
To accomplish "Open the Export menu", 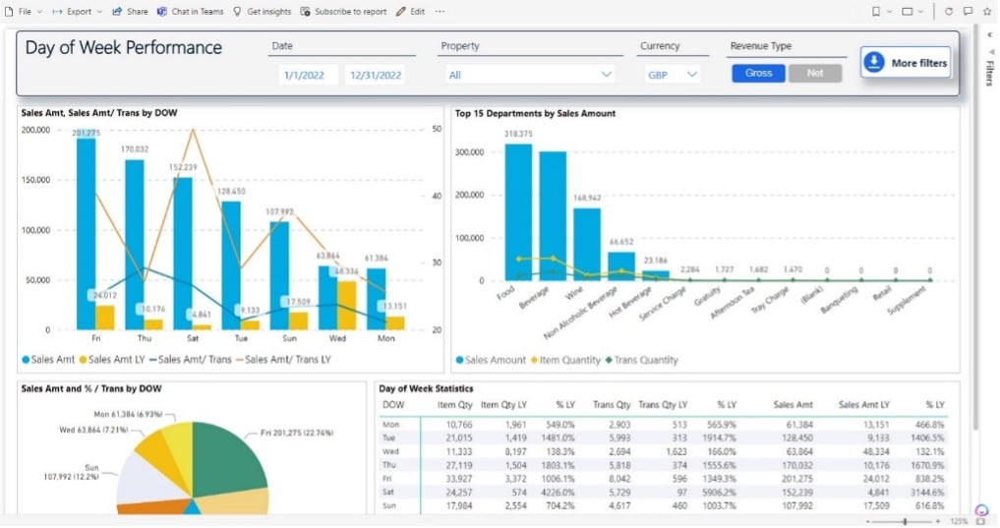I will pos(77,12).
